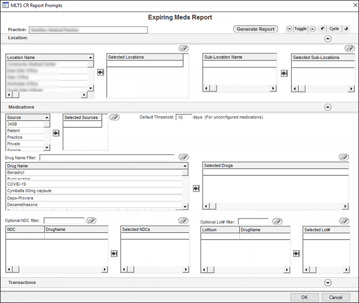Move NDC to Selected NDCs with arrow
Viewport: 359px width, 303px height.
pyautogui.click(x=114, y=254)
